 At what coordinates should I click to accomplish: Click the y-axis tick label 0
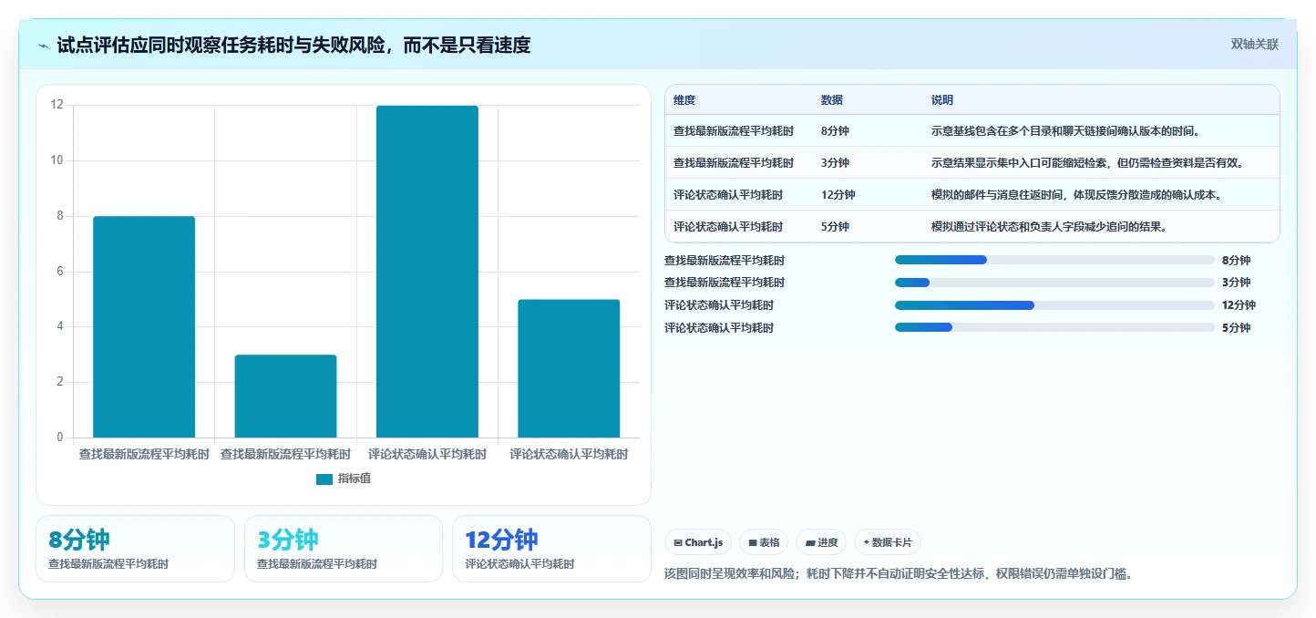point(60,438)
